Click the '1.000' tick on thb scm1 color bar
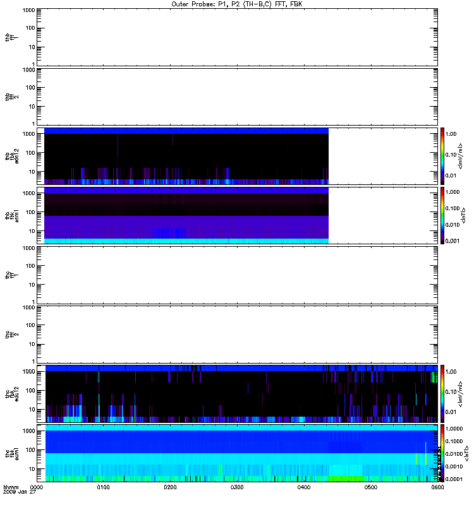The height and width of the screenshot is (505, 474). click(453, 192)
